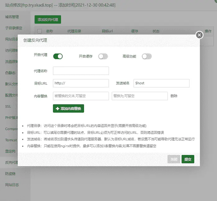The height and width of the screenshot is (201, 217).
Task: Click the 目标URL field containing http://
Action: click(81, 83)
